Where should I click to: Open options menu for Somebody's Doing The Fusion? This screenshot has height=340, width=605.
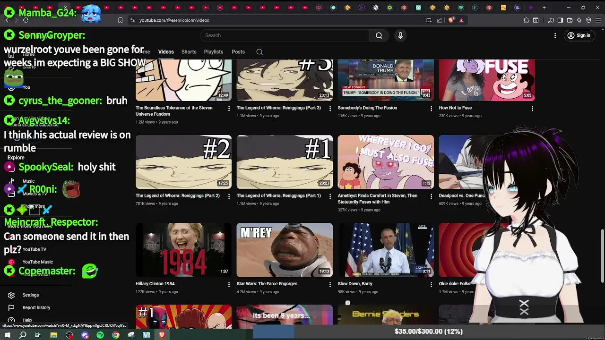pyautogui.click(x=431, y=109)
